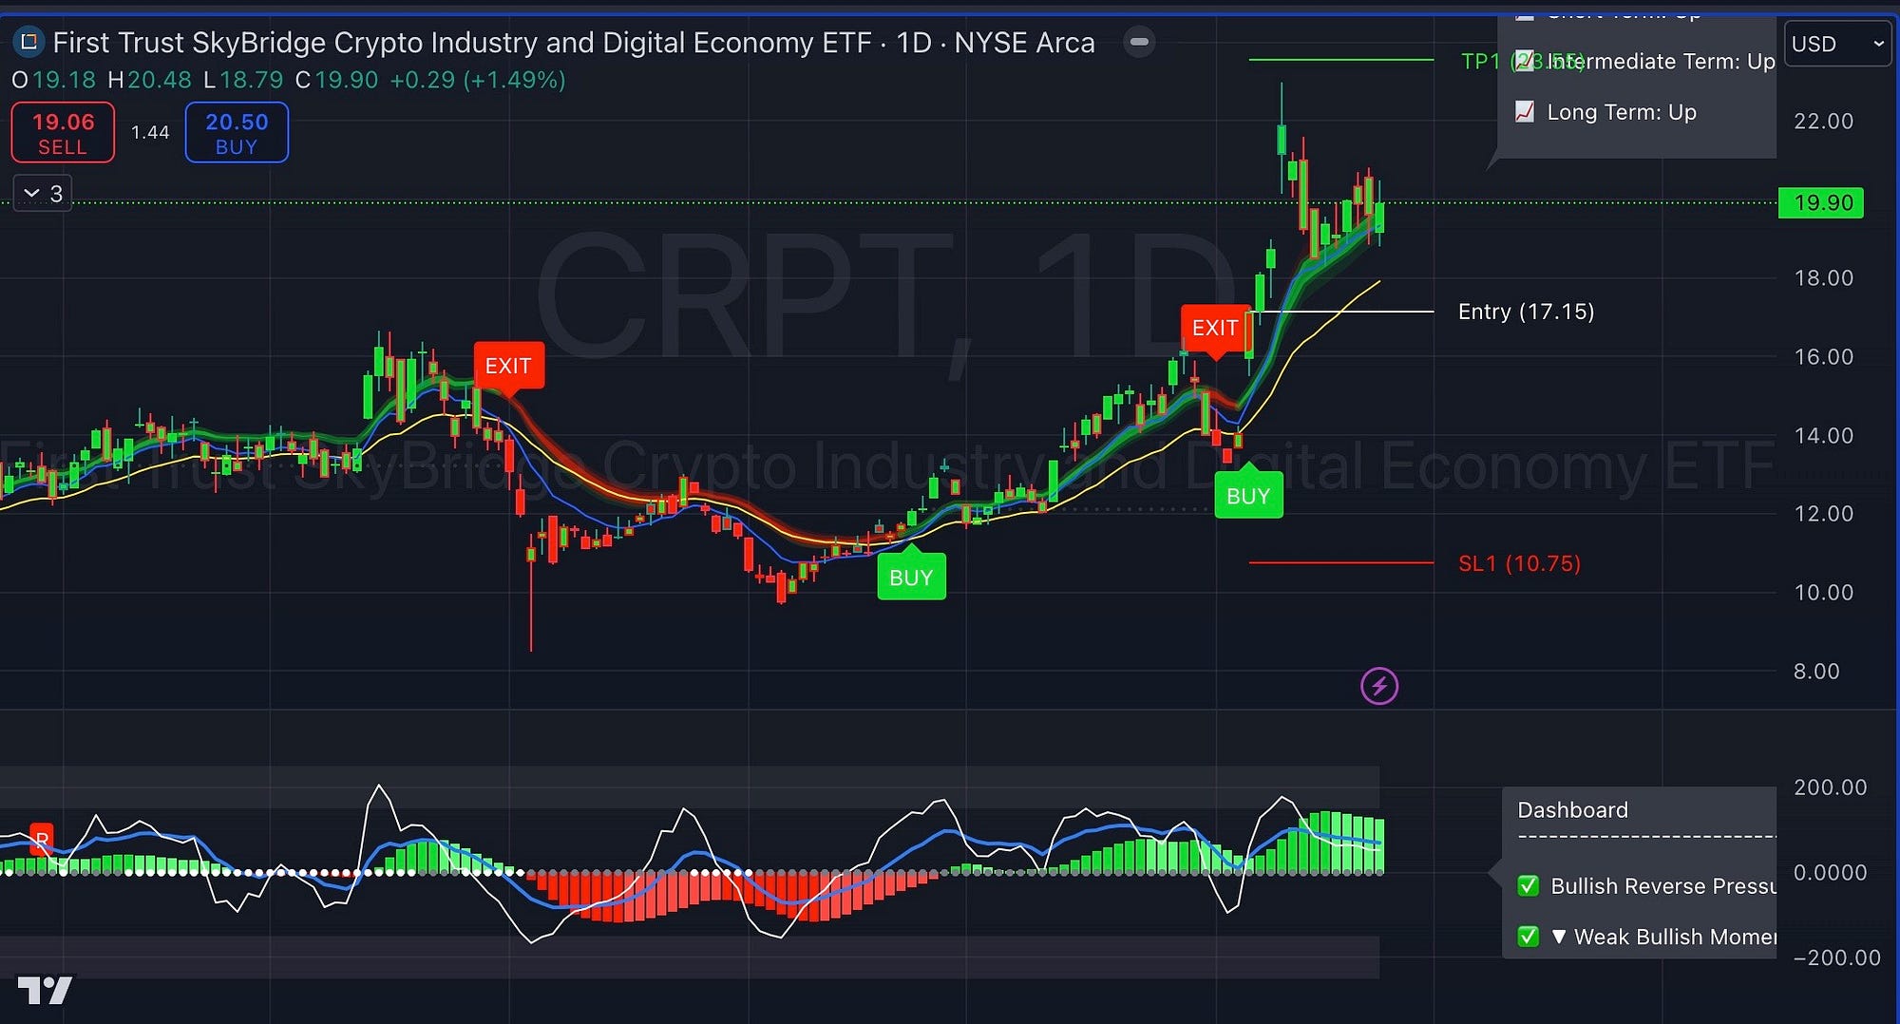The image size is (1900, 1024).
Task: Click the chart icon beside Long Term: Up
Action: [1524, 112]
